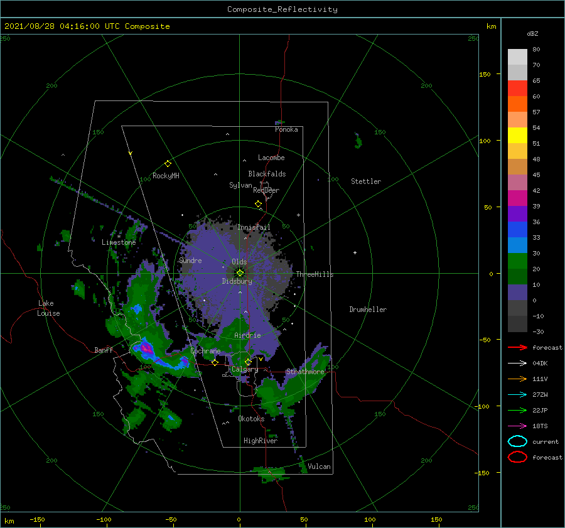The height and width of the screenshot is (528, 565).
Task: Click the white plus marker north of Drumheller
Action: (x=355, y=252)
